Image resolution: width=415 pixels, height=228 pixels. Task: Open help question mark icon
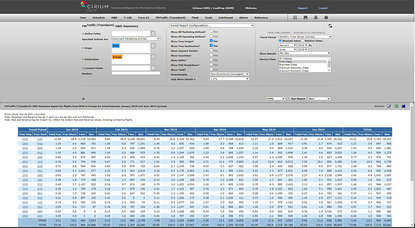[326, 17]
